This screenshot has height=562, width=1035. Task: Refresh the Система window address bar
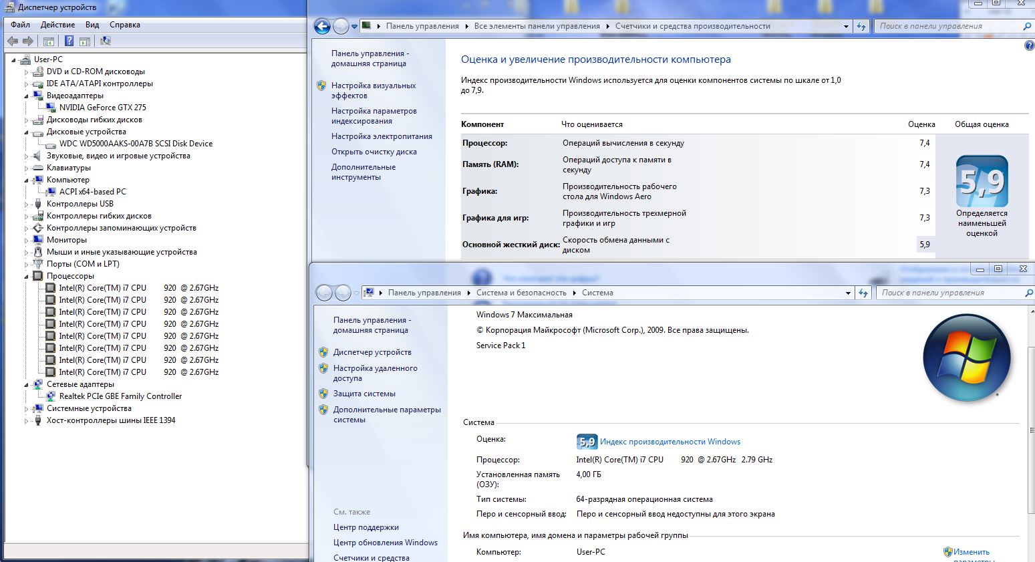(863, 293)
